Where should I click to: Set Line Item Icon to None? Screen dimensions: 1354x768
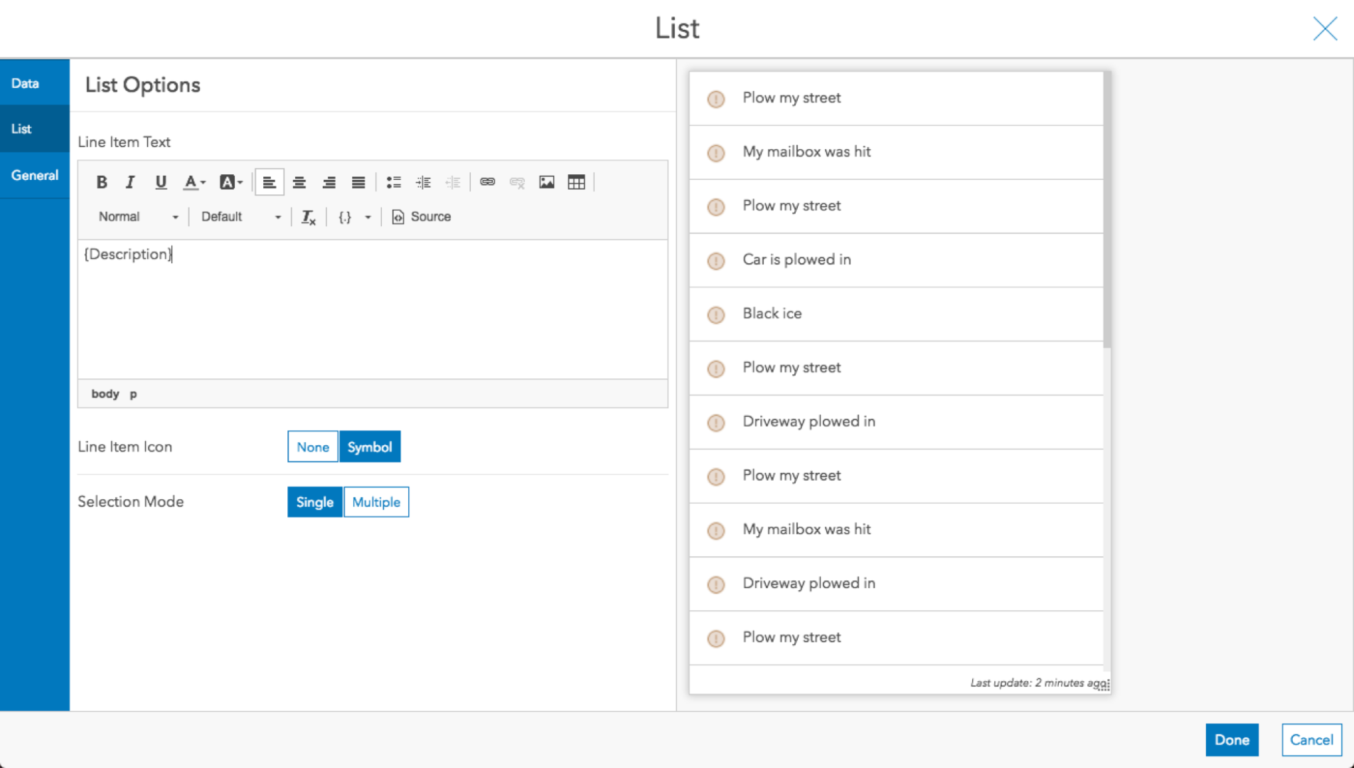click(312, 447)
